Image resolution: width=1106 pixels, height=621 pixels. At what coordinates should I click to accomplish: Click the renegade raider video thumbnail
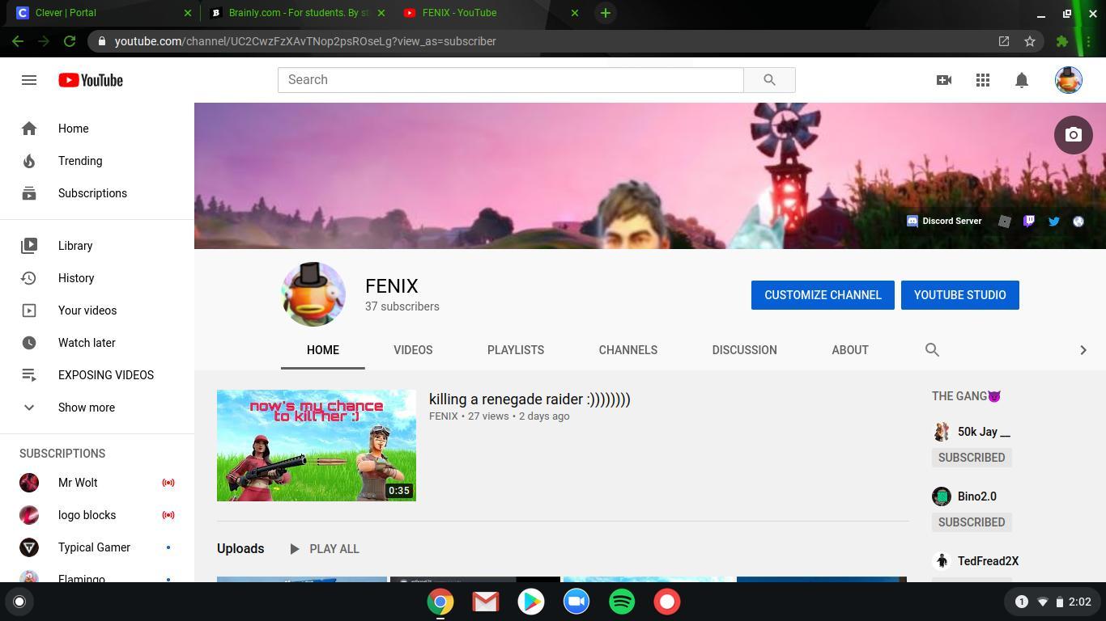pos(317,446)
